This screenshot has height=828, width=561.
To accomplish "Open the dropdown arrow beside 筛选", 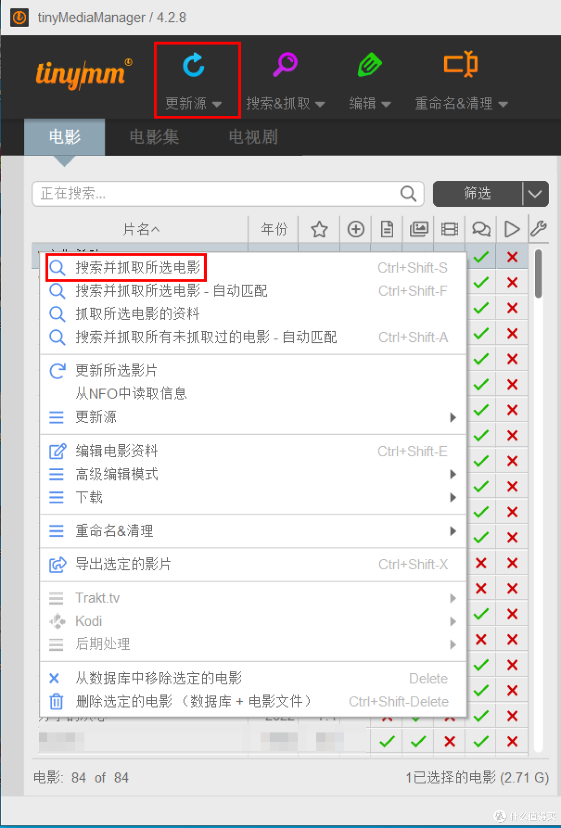I will [536, 194].
